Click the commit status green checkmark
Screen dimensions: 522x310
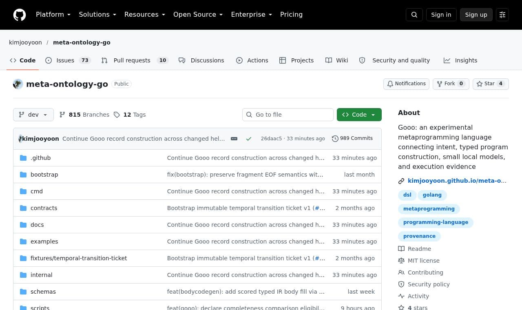coord(249,139)
